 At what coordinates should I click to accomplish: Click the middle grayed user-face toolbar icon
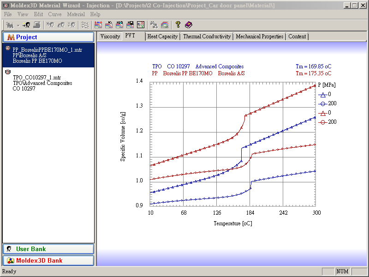[x=61, y=25]
